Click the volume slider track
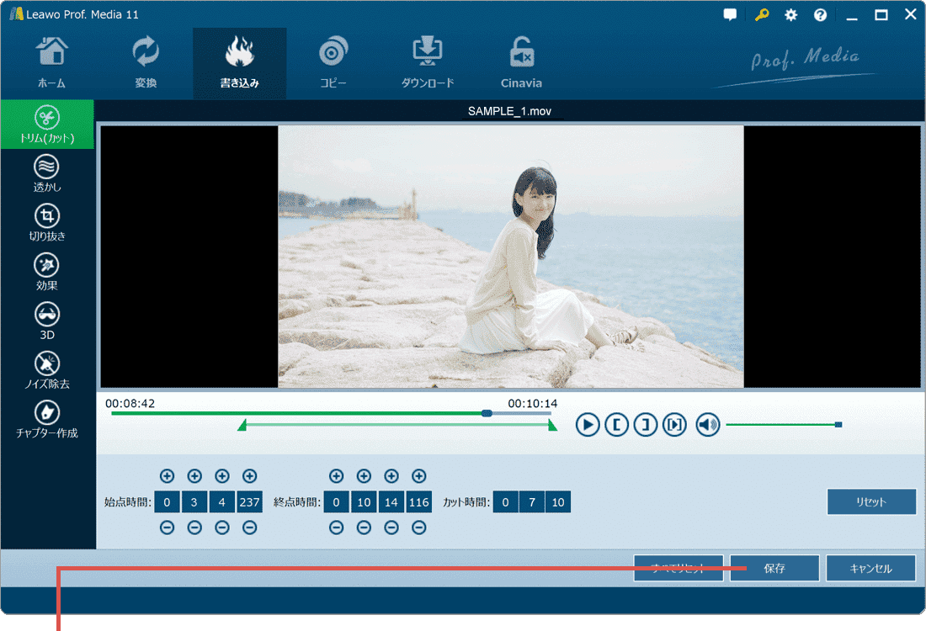This screenshot has height=631, width=926. [779, 425]
